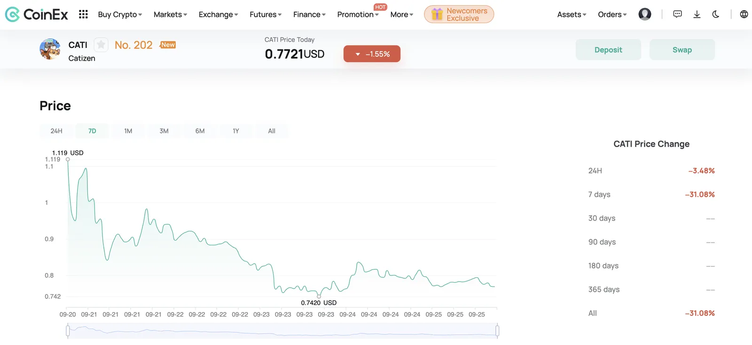
Task: Expand the Futures dropdown
Action: 266,15
